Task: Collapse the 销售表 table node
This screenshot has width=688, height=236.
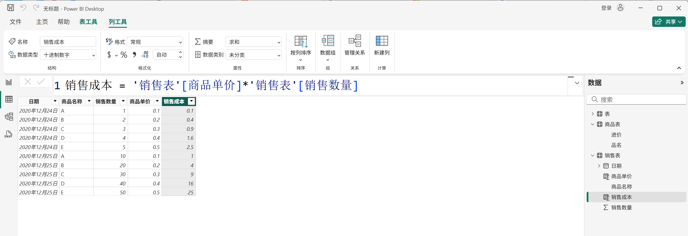Action: pyautogui.click(x=592, y=155)
